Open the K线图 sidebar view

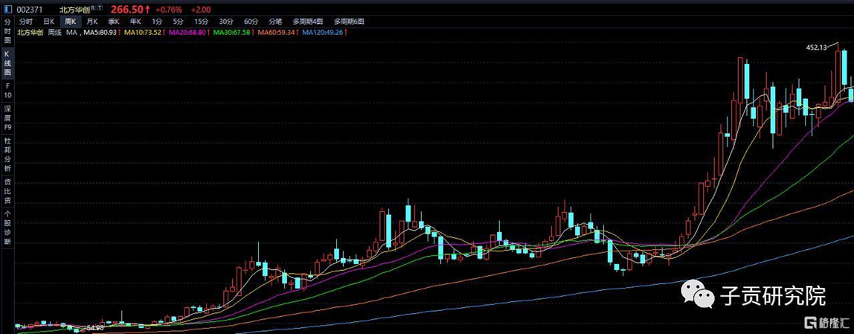click(8, 63)
